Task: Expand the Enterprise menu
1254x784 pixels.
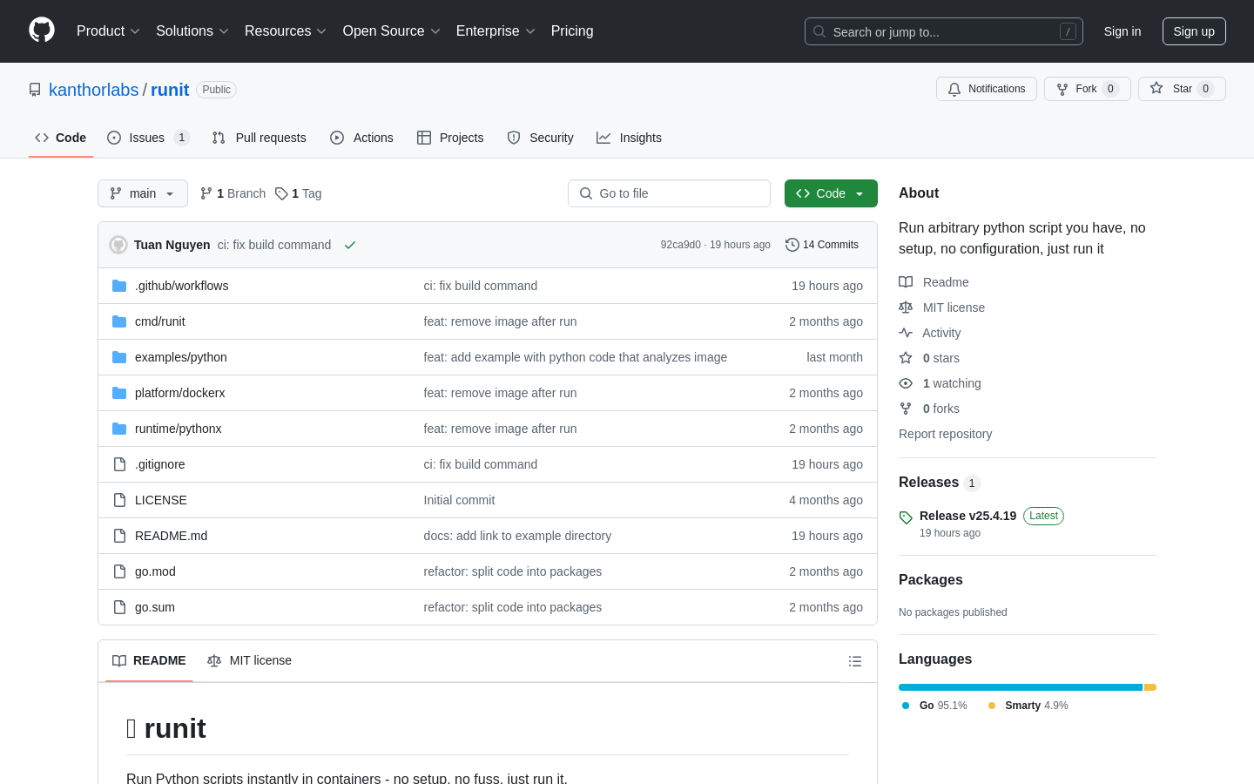Action: [496, 30]
